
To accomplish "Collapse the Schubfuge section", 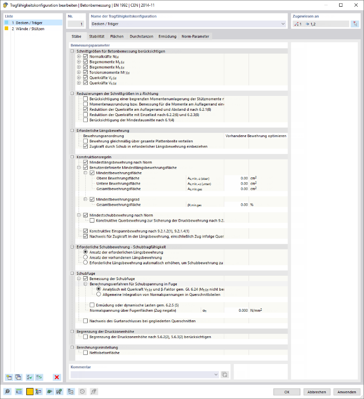I will click(72, 273).
